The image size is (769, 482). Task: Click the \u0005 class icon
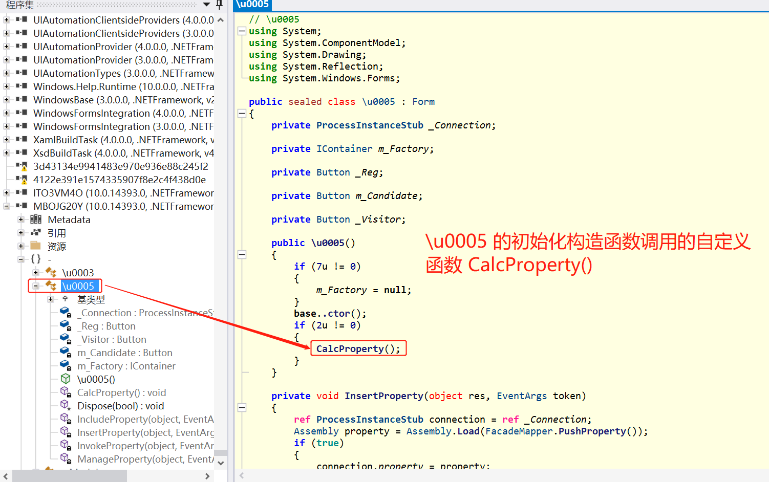[51, 286]
